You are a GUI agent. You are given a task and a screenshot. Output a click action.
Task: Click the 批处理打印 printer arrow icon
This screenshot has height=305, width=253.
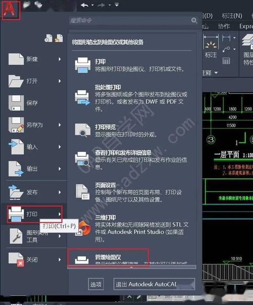click(x=82, y=97)
